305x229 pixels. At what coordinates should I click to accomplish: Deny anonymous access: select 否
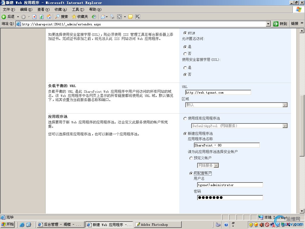click(x=185, y=54)
